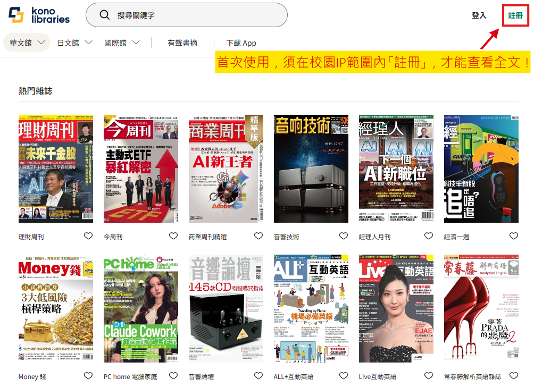Favorite Money 錢 with heart icon

(88, 376)
